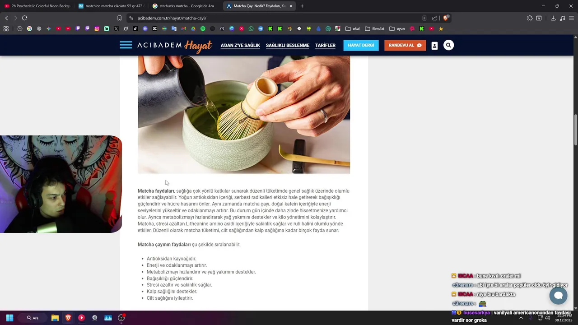The width and height of the screenshot is (578, 325).
Task: Click 'Cilt sağlığını iyileştirir.' list item
Action: 170,298
